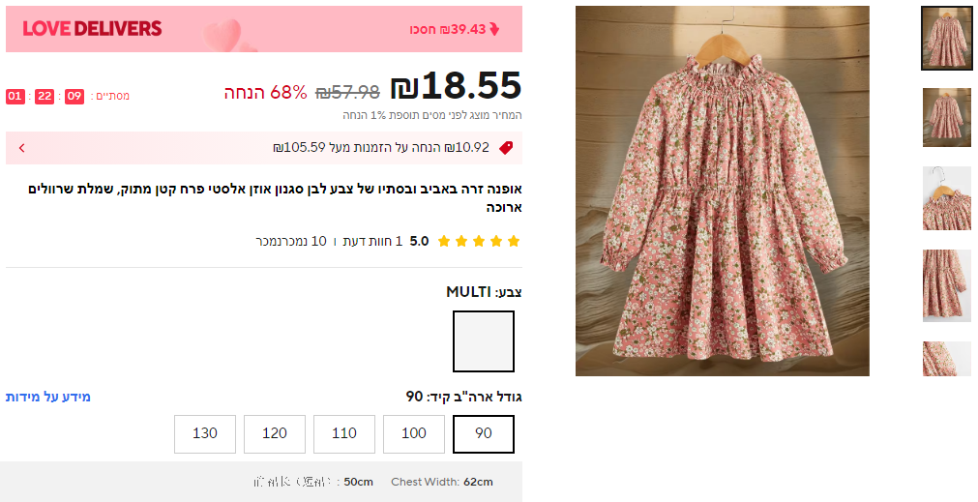
Task: Show the fourth thumbnail of sleeve detail
Action: [x=946, y=285]
